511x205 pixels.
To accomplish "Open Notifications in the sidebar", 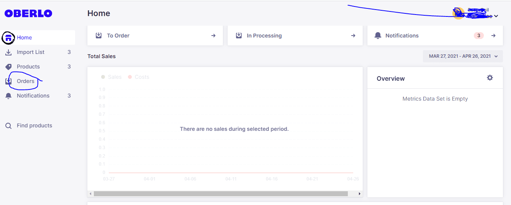I will (38, 96).
